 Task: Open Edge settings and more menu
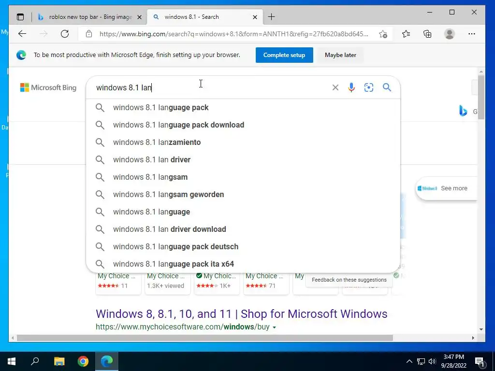tap(472, 34)
